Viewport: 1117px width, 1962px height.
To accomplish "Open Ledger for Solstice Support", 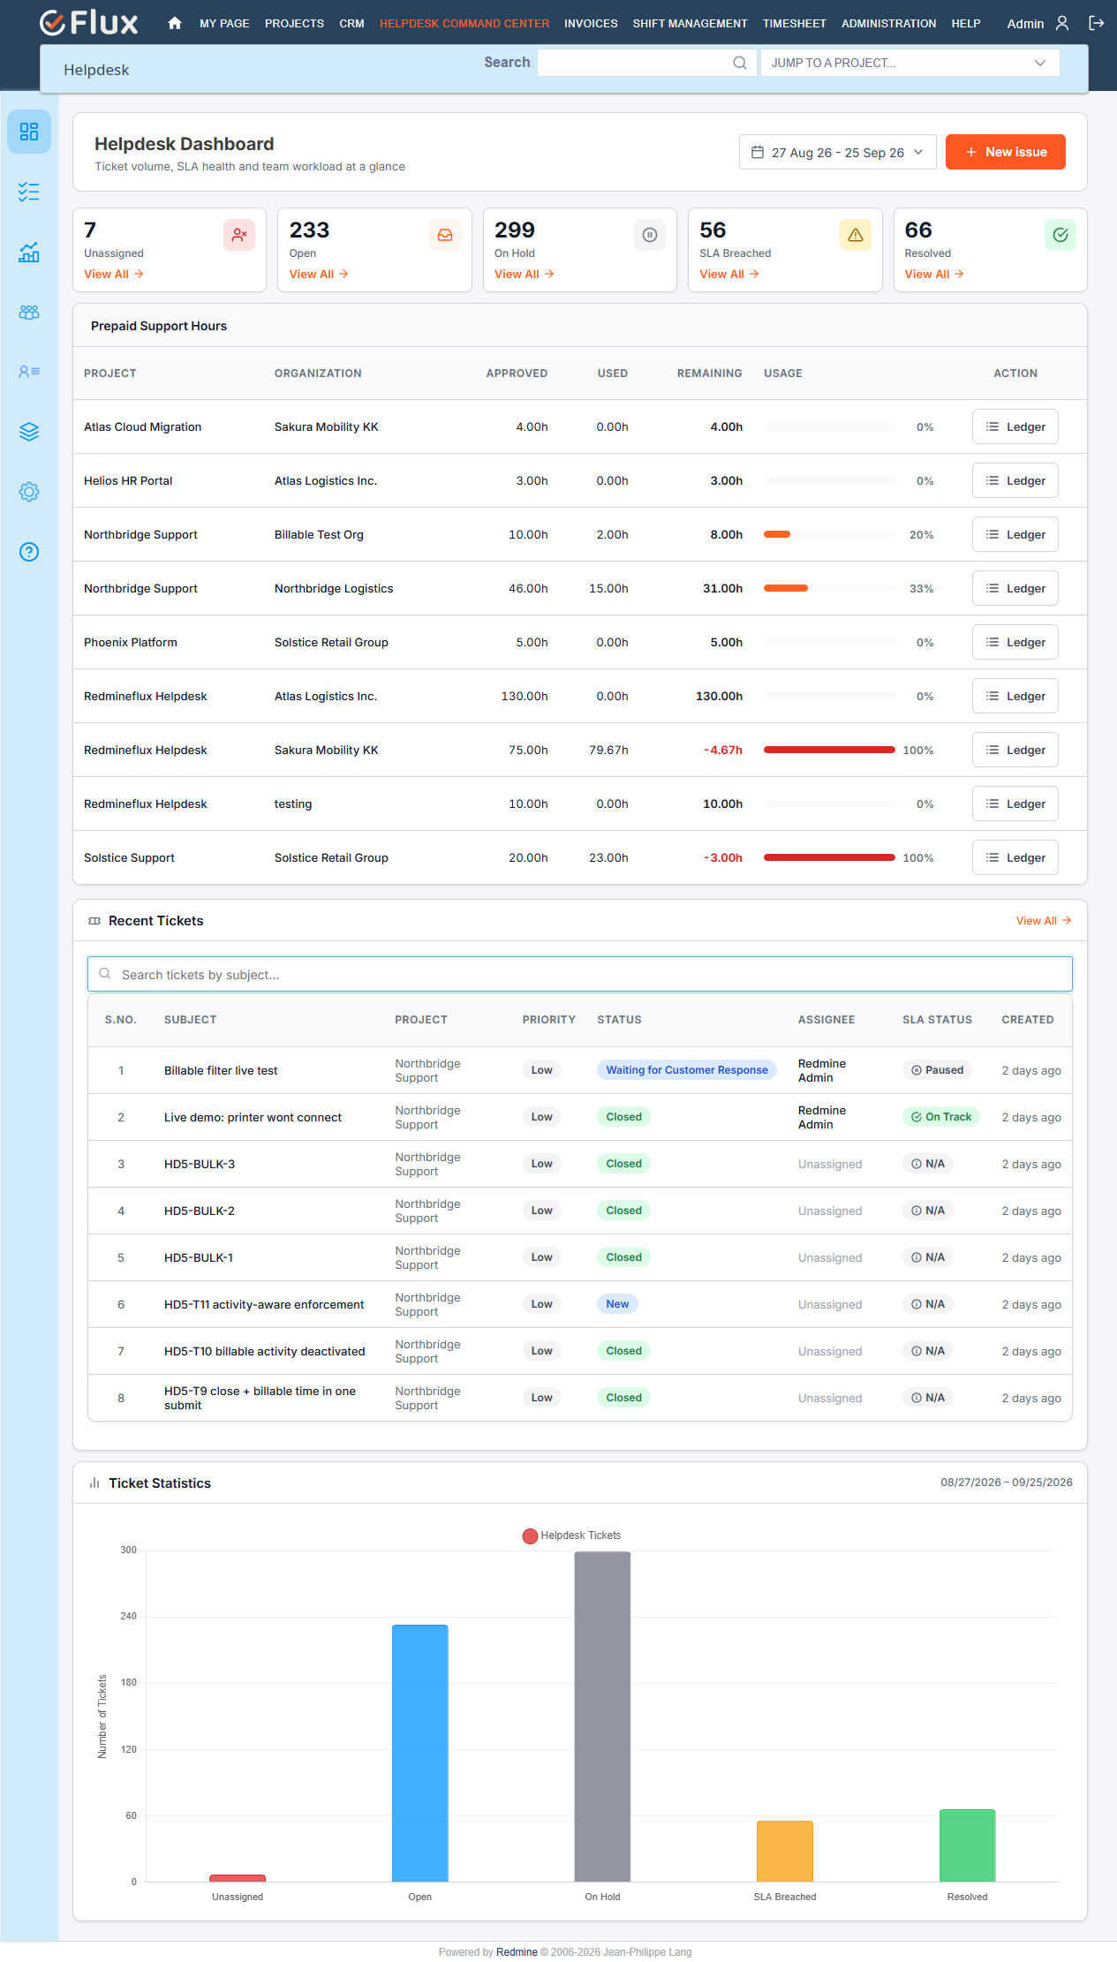I will coord(1015,857).
